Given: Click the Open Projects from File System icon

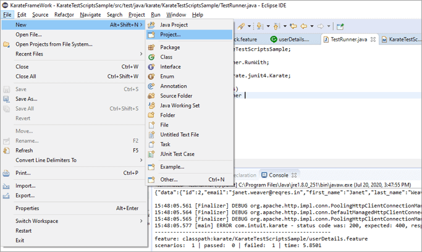Looking at the screenshot, I should point(6,44).
